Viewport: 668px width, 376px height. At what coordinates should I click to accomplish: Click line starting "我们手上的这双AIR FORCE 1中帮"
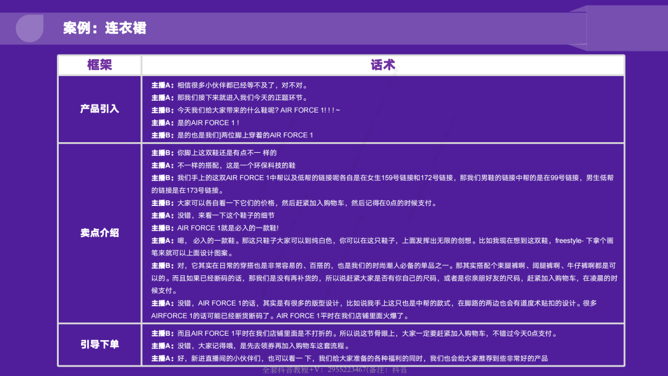tap(383, 177)
